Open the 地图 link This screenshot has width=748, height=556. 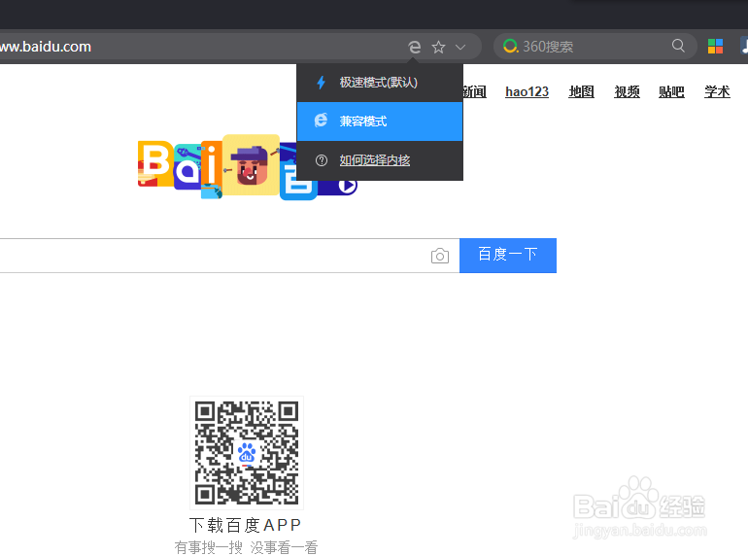(582, 91)
